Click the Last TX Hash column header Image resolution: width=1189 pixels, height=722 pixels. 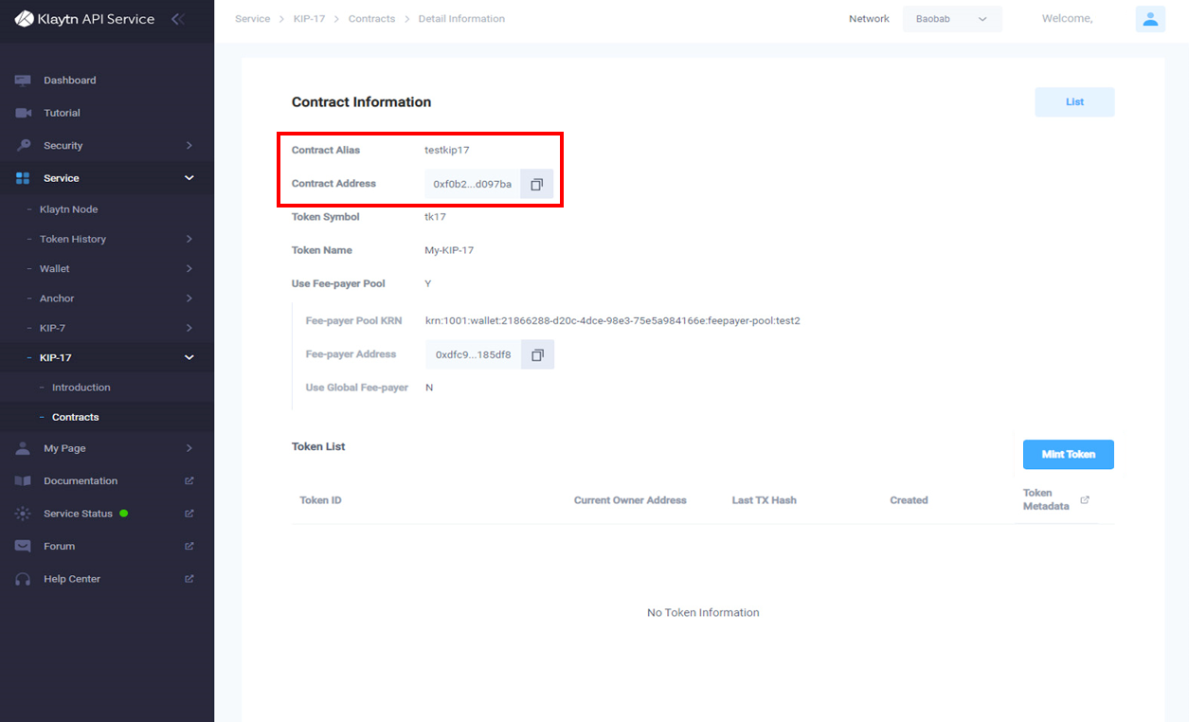click(764, 500)
